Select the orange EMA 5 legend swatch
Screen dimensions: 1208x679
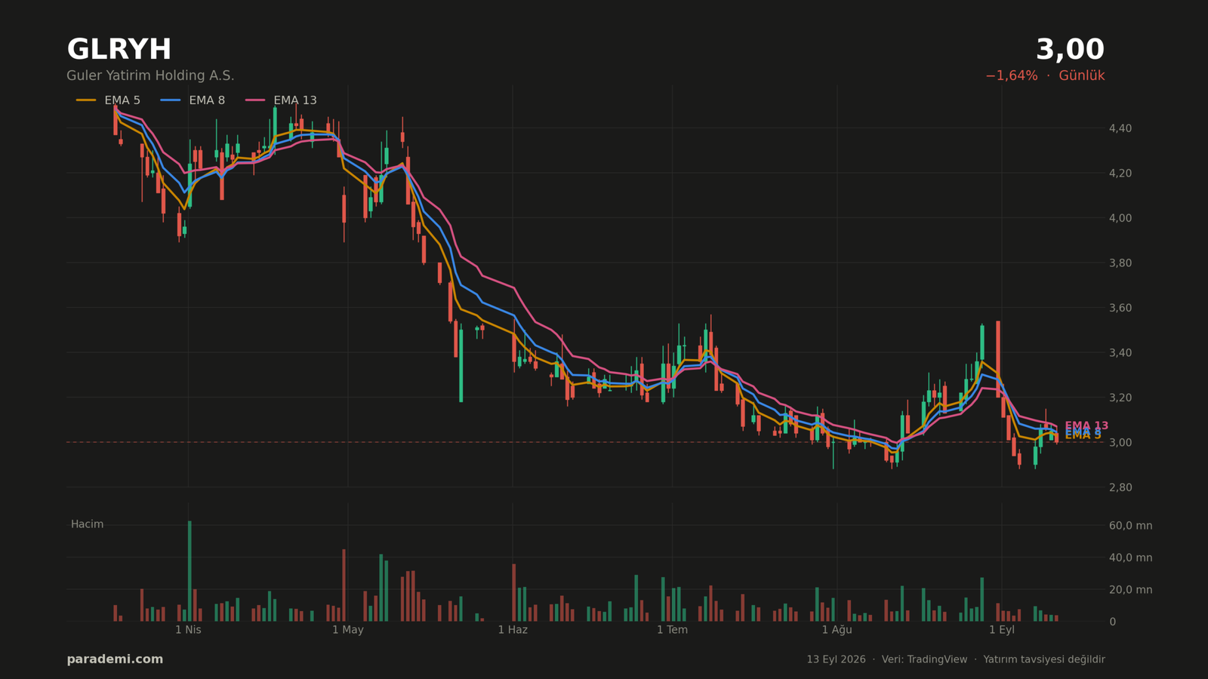86,100
